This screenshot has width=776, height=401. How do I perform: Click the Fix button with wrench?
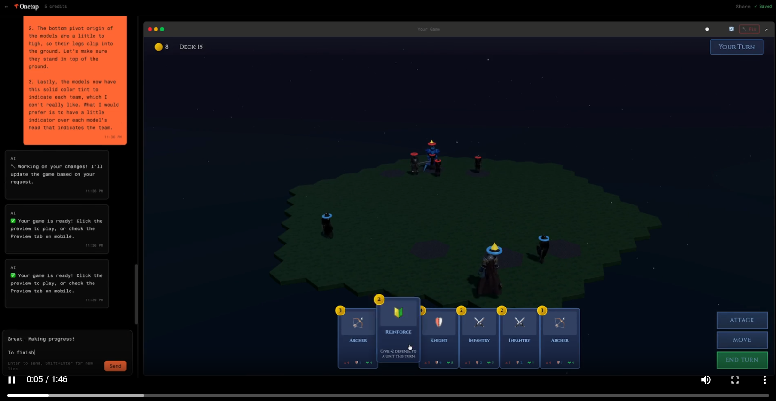click(x=749, y=29)
